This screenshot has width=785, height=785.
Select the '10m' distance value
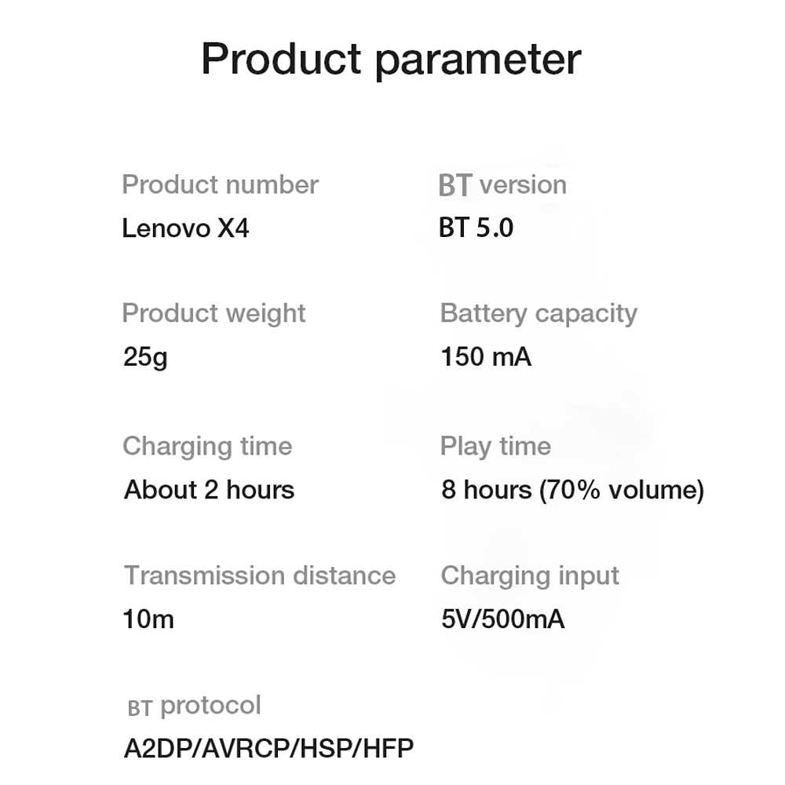148,619
